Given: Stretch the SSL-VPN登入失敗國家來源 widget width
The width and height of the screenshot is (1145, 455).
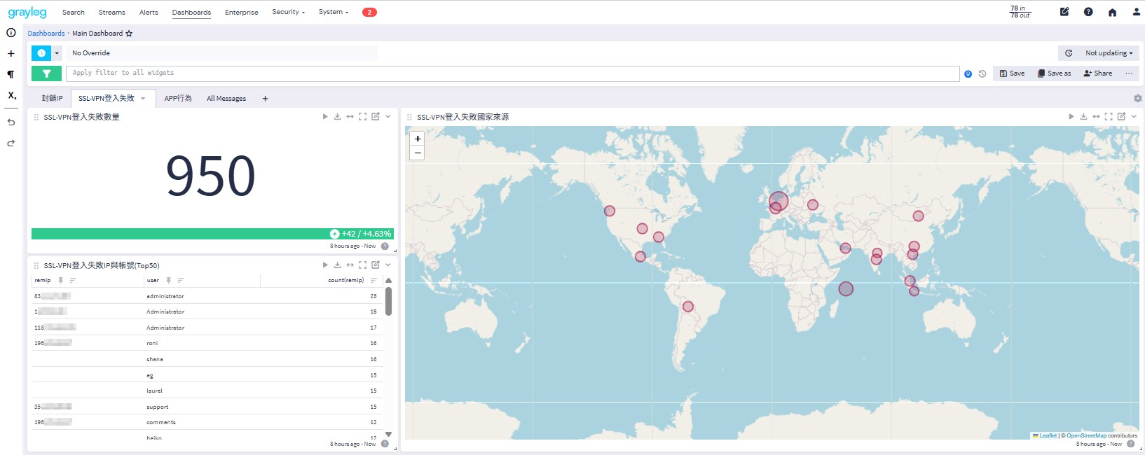Looking at the screenshot, I should point(1096,117).
